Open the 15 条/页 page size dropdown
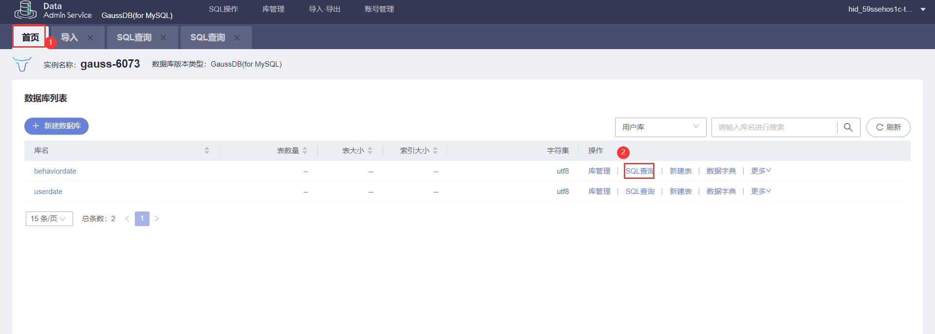Image resolution: width=935 pixels, height=334 pixels. click(49, 219)
